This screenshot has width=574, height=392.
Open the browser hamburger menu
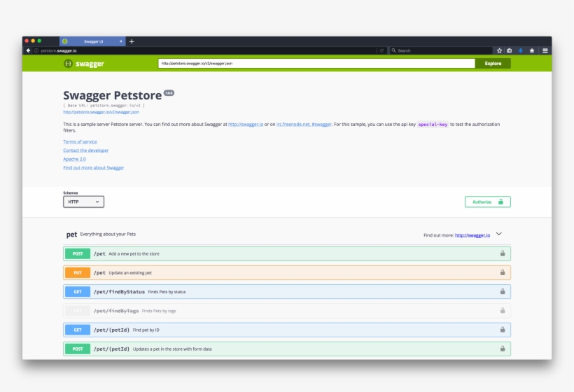click(x=545, y=50)
